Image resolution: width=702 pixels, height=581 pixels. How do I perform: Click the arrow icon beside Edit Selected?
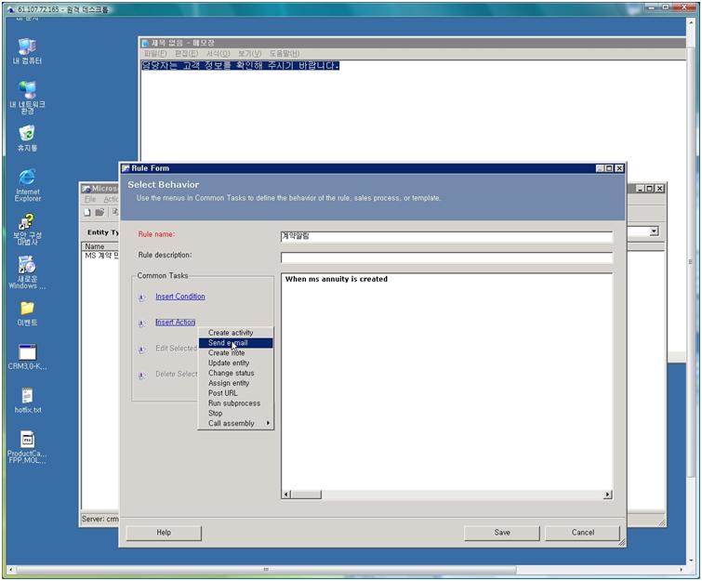[142, 350]
